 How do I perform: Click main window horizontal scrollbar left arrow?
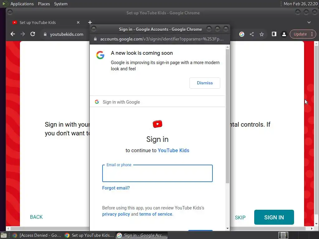point(8,228)
